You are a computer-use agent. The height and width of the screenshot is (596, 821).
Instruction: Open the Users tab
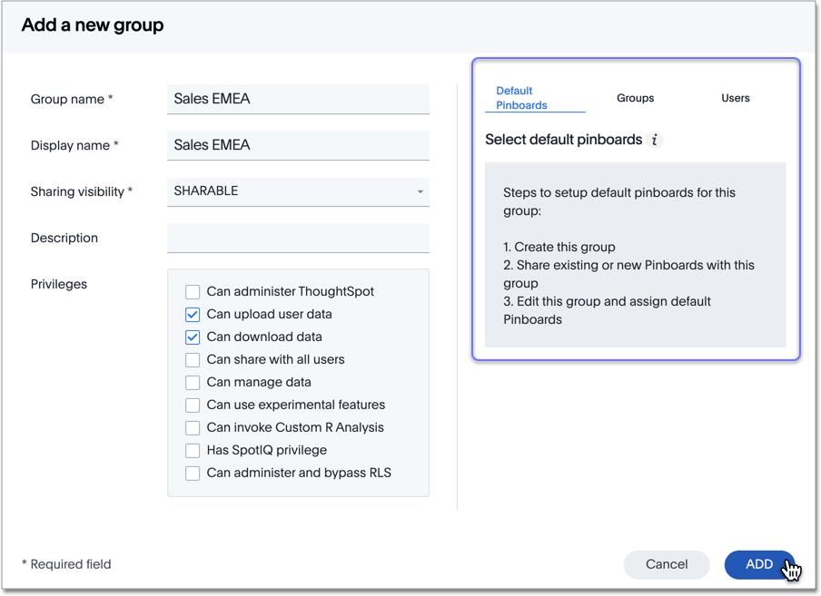pyautogui.click(x=736, y=98)
